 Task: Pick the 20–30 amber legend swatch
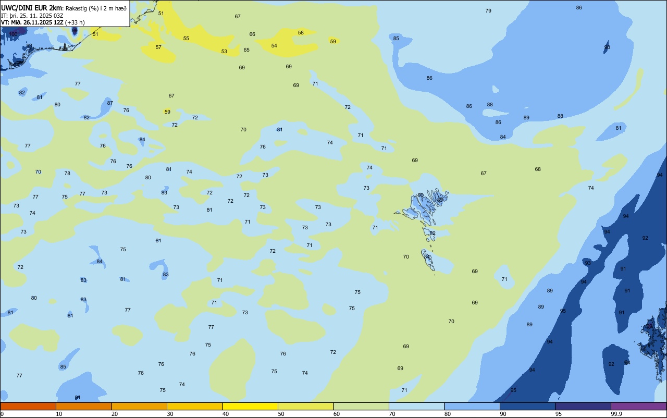point(139,406)
